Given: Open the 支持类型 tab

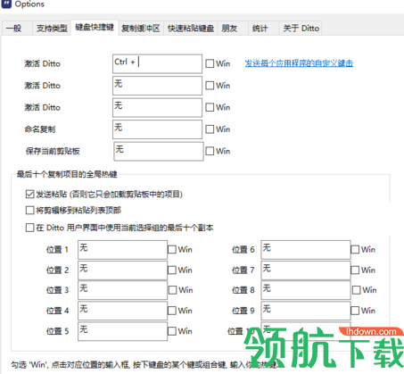Looking at the screenshot, I should point(52,29).
